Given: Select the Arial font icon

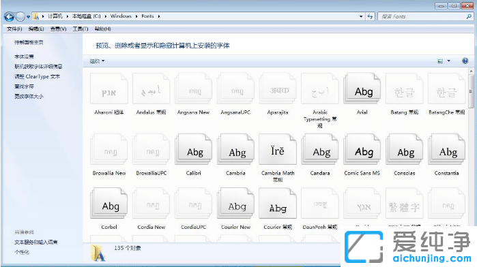Looking at the screenshot, I should coord(362,89).
